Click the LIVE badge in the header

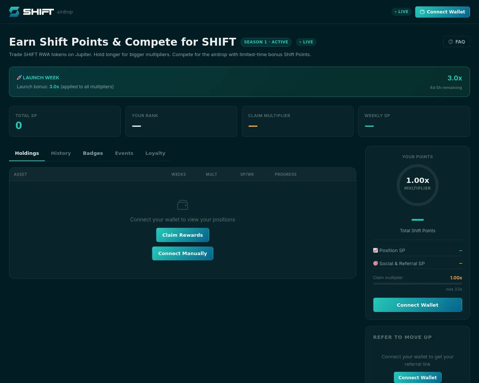point(402,12)
